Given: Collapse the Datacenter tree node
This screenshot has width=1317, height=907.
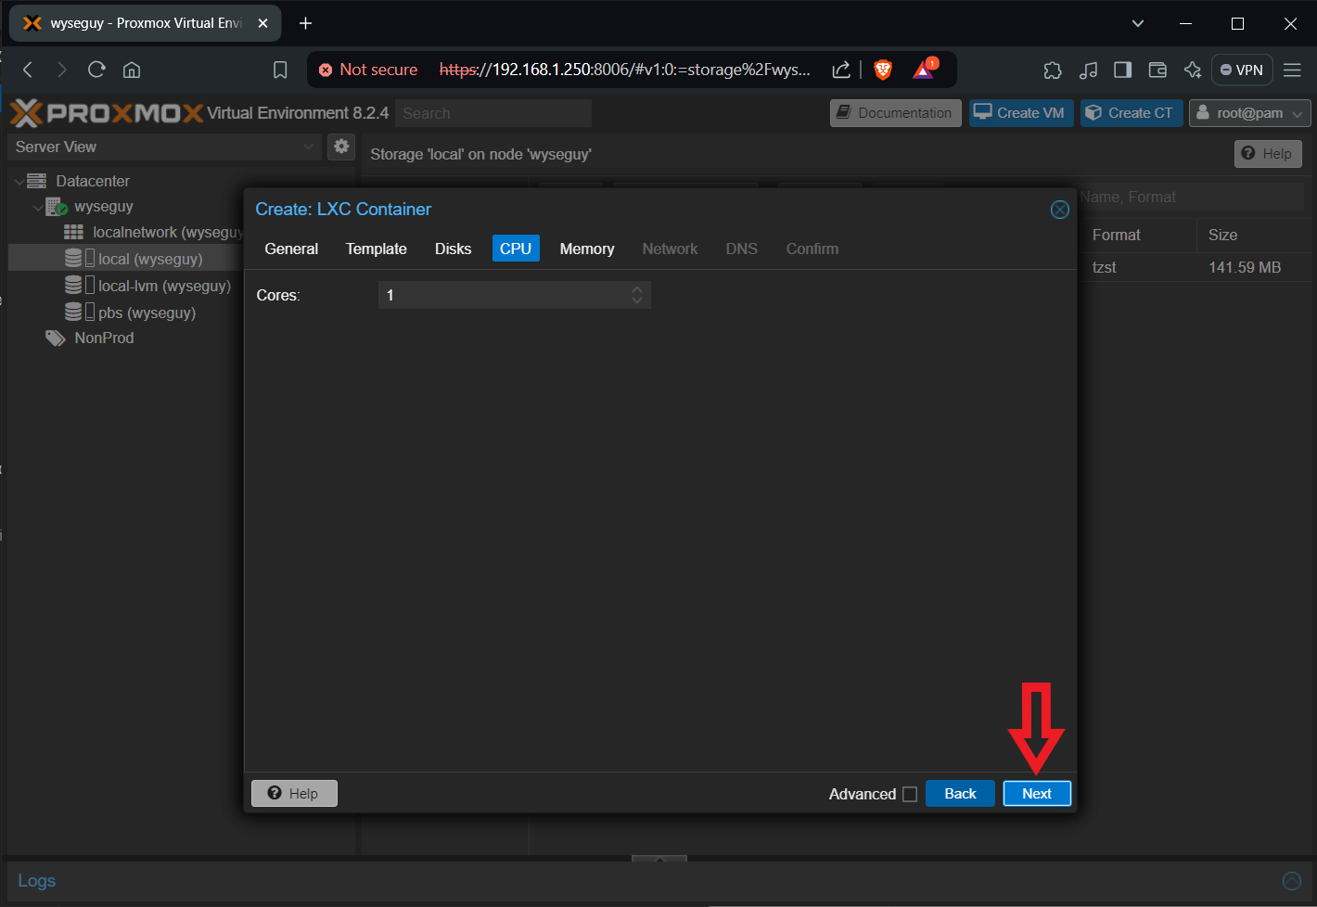Looking at the screenshot, I should tap(19, 181).
